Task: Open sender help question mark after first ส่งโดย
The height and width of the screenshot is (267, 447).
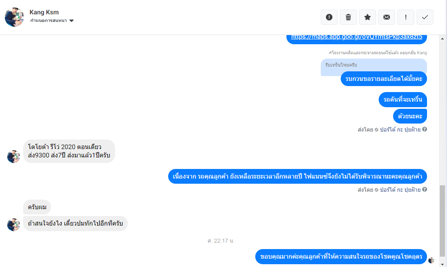Action: click(425, 130)
